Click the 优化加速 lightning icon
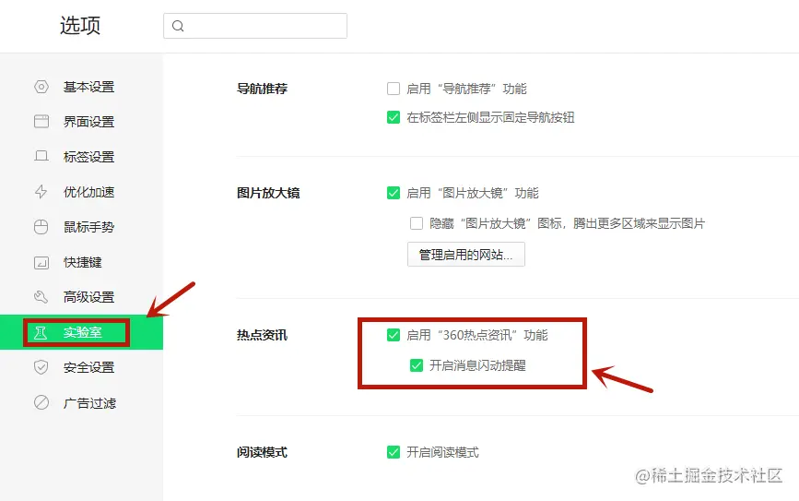This screenshot has height=501, width=799. [41, 192]
